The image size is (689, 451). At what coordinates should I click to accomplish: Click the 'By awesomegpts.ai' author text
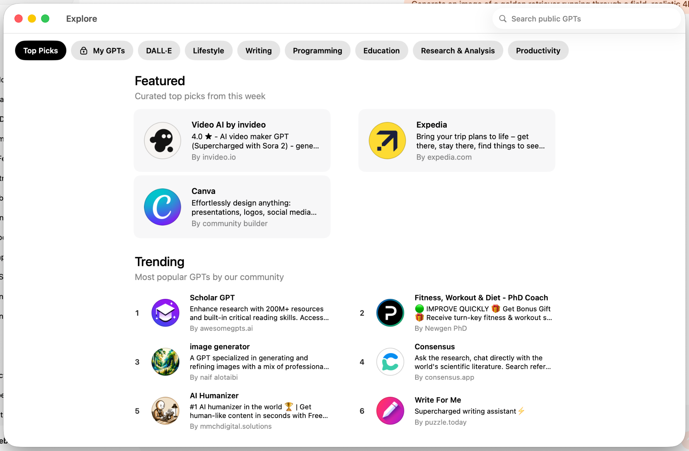tap(221, 328)
